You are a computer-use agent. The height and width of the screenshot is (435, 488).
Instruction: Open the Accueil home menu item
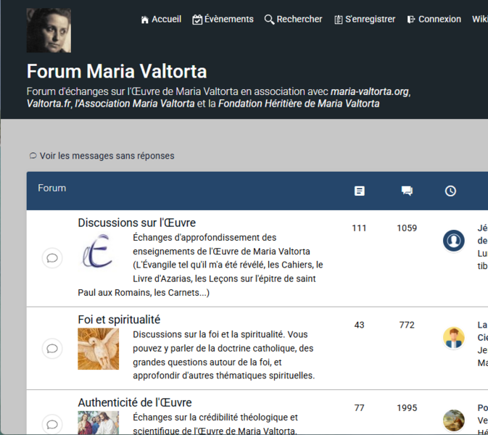[161, 20]
